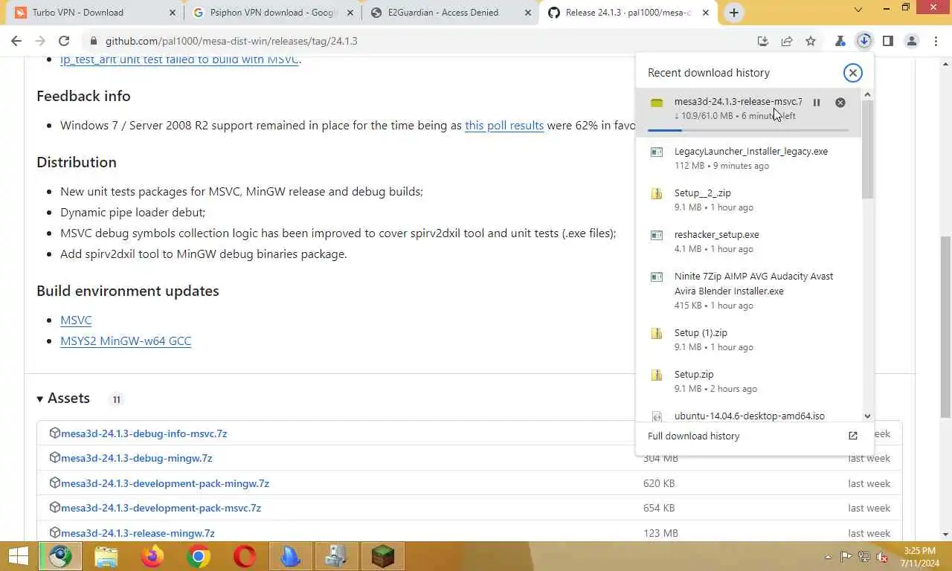Open the tab search chevron
Screen dimensions: 952x571
pyautogui.click(x=858, y=10)
